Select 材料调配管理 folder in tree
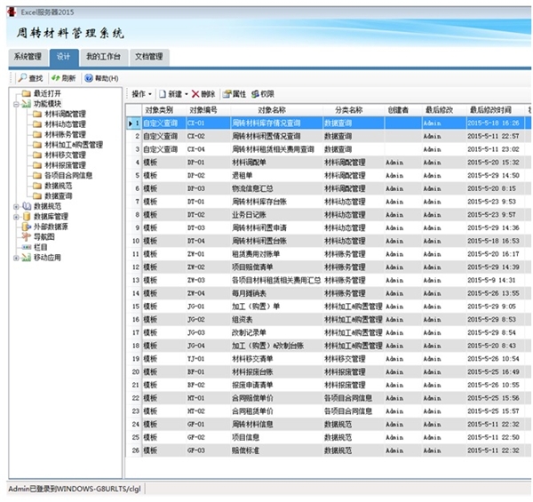Image resolution: width=533 pixels, height=502 pixels. [x=65, y=114]
